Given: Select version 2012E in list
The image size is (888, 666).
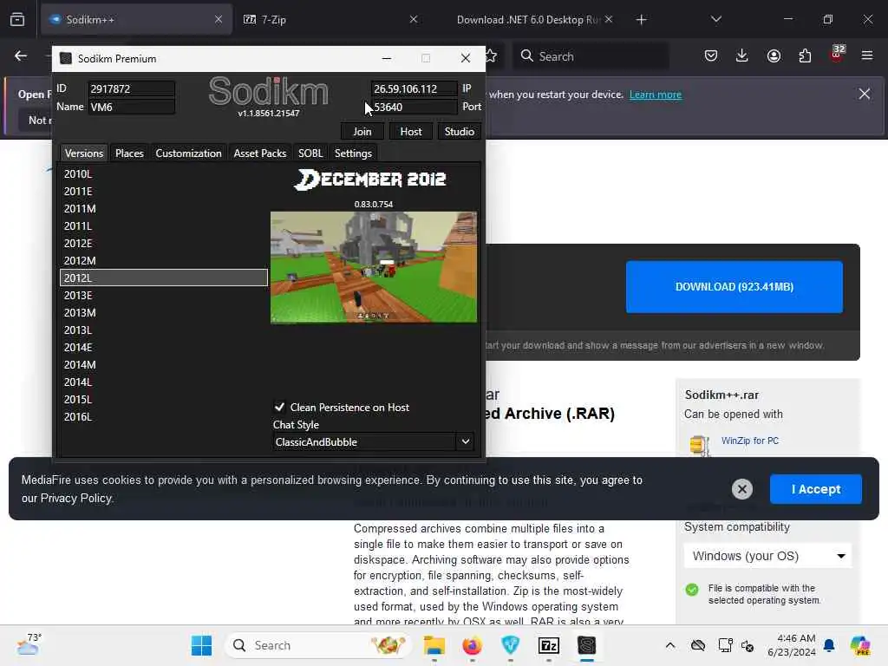Looking at the screenshot, I should [x=164, y=243].
